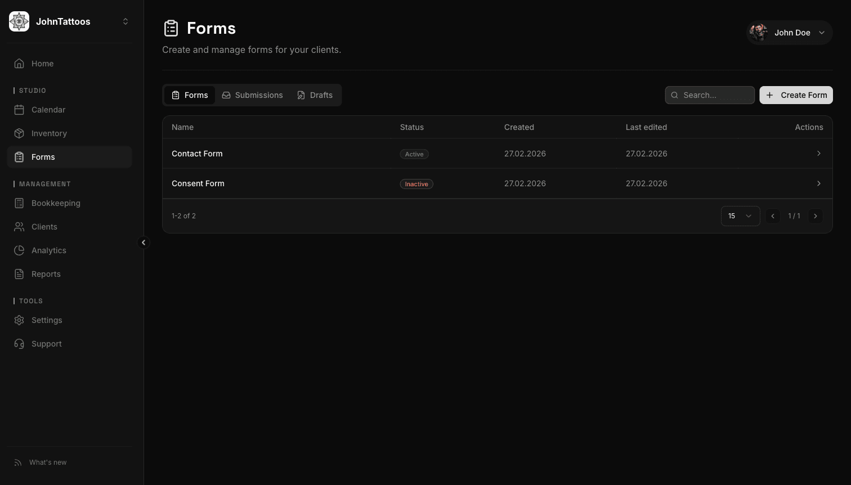
Task: Open Home in the sidebar
Action: pos(69,64)
